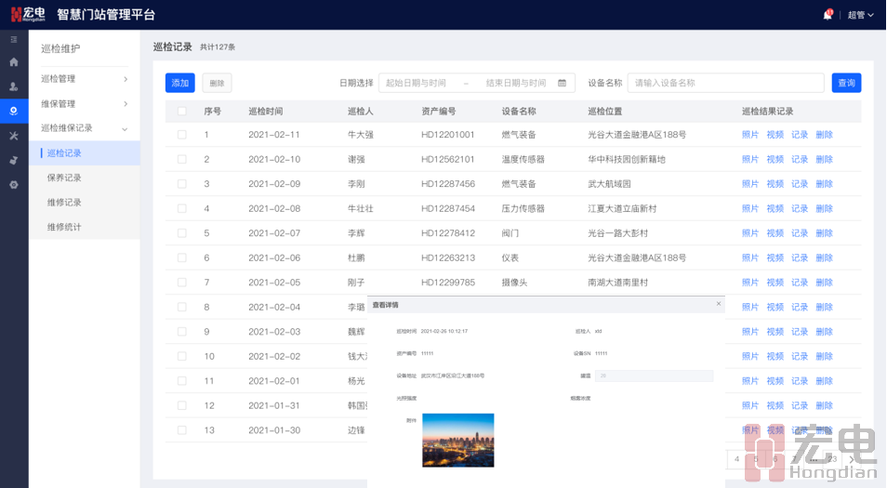This screenshot has width=887, height=488.
Task: Toggle the select-all checkbox in table header
Action: click(x=182, y=112)
